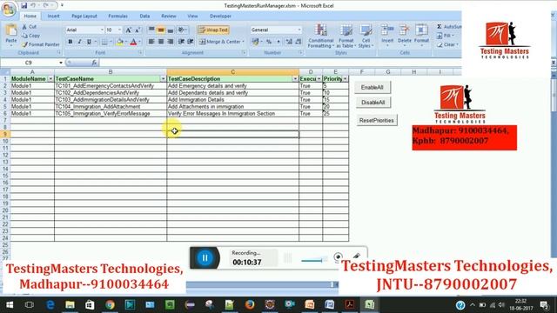The height and width of the screenshot is (313, 557).
Task: Increase font size with Grow Font icon
Action: click(x=128, y=30)
